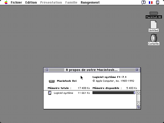The image size is (164, 123).
Task: Click the Logiciel système F1-7.1 text
Action: click(109, 77)
